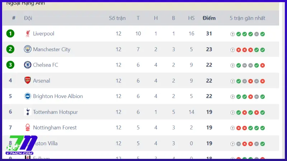
Task: Open the Liverpool team link
Action: 43,34
